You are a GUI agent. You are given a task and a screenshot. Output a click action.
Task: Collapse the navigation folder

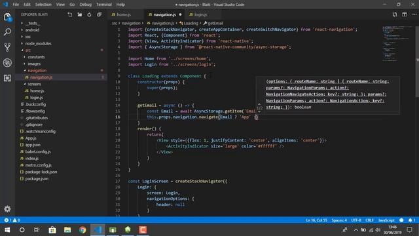coord(37,70)
